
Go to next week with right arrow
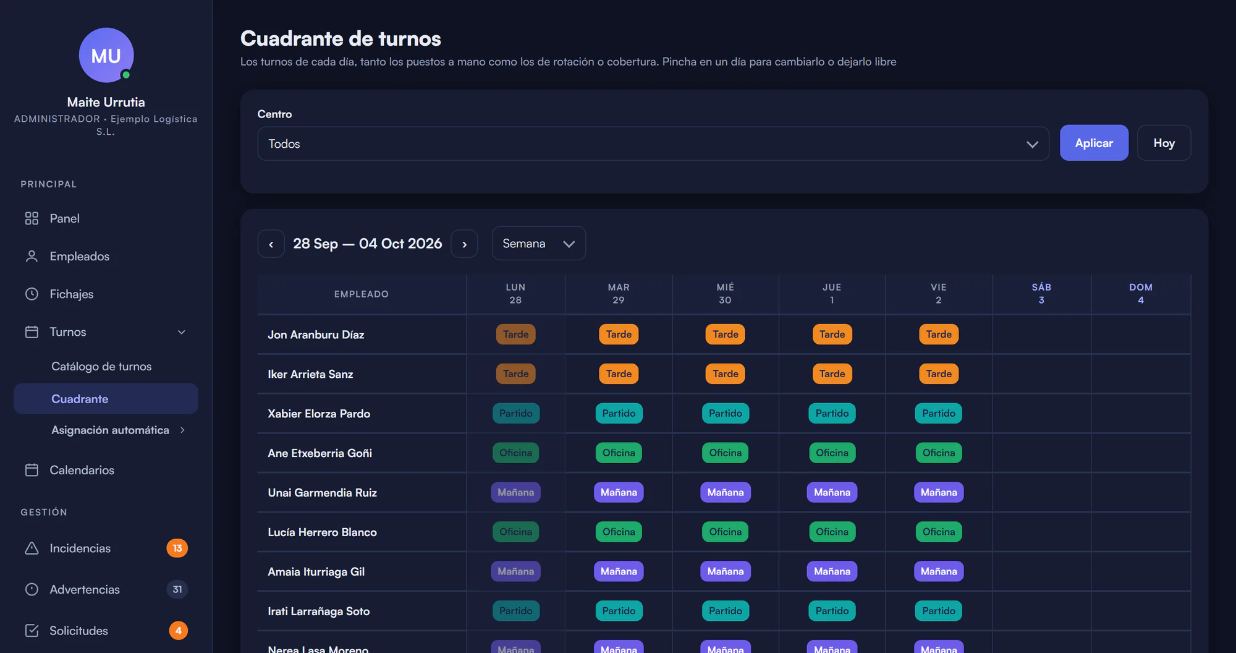point(464,244)
